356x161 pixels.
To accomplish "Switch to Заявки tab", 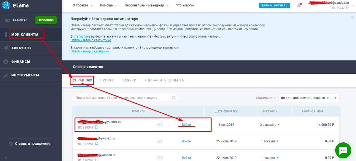I will click(x=129, y=80).
